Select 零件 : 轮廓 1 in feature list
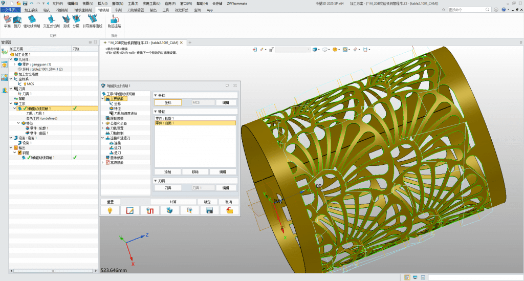The width and height of the screenshot is (524, 281). coord(165,118)
